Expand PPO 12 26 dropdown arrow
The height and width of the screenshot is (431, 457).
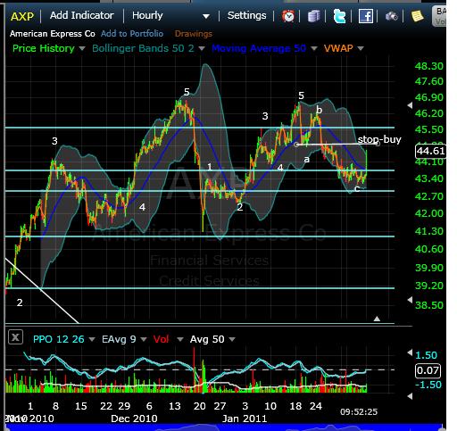point(92,339)
